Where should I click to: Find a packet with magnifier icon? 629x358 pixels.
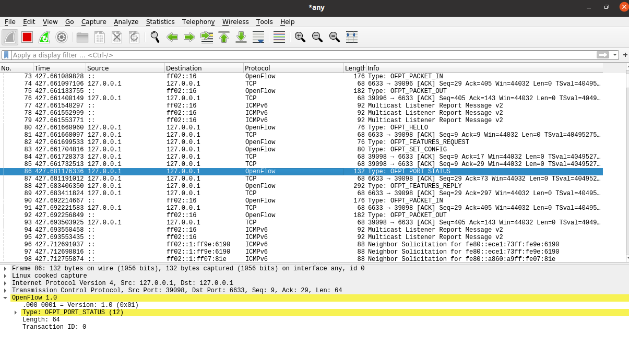[155, 37]
